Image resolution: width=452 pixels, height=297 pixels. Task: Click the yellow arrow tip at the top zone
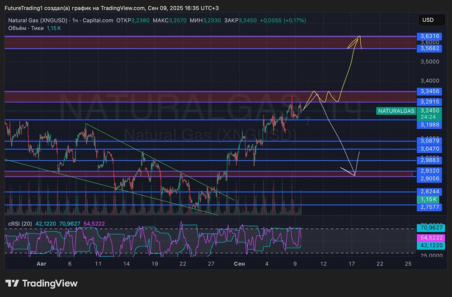(x=359, y=36)
